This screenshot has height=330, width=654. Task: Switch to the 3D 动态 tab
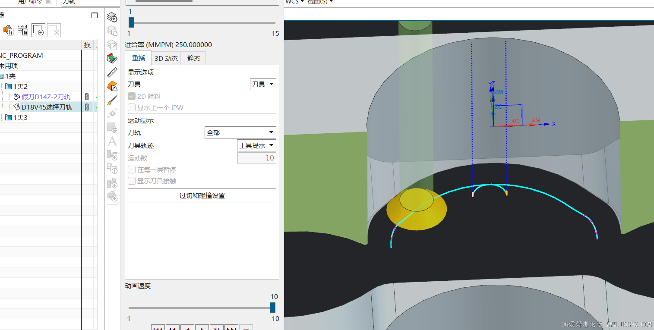[x=166, y=58]
